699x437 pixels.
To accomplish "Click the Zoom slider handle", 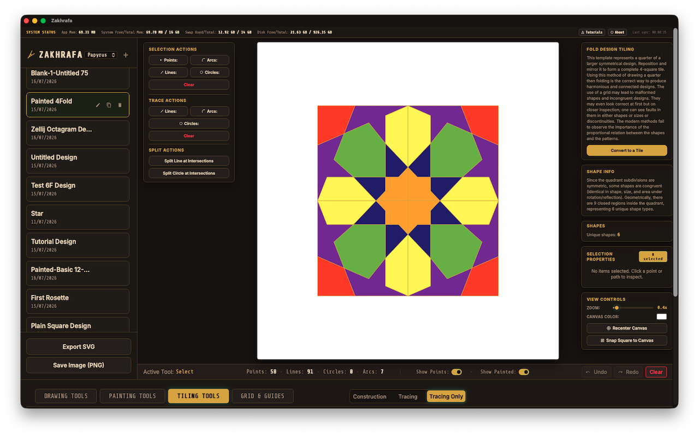I will click(617, 308).
